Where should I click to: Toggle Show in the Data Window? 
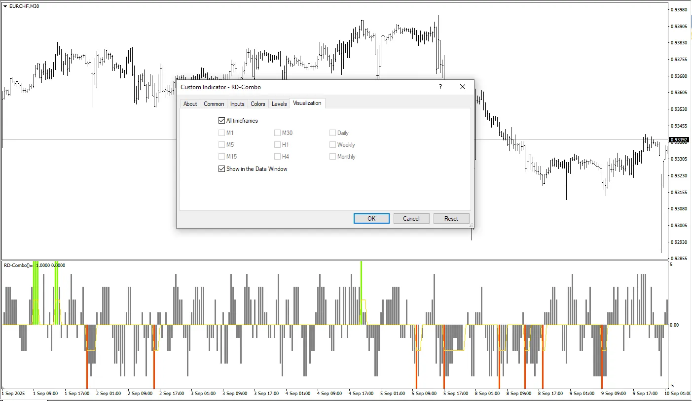coord(221,169)
